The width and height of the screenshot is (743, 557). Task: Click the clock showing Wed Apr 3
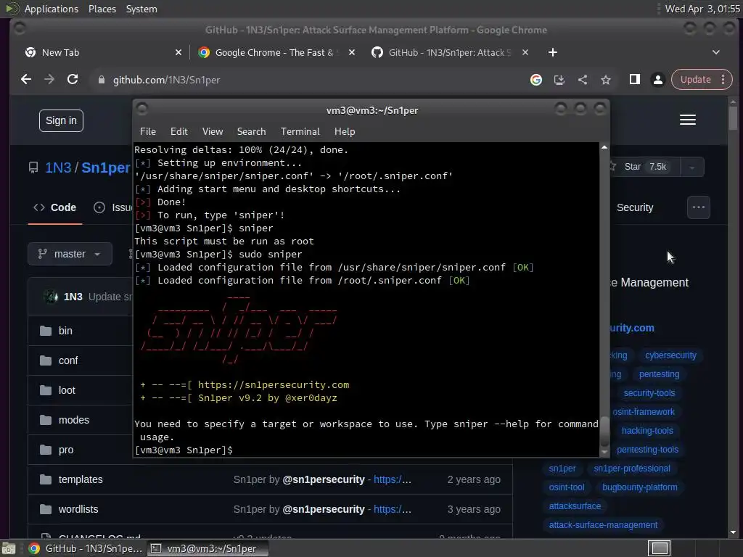pyautogui.click(x=702, y=9)
